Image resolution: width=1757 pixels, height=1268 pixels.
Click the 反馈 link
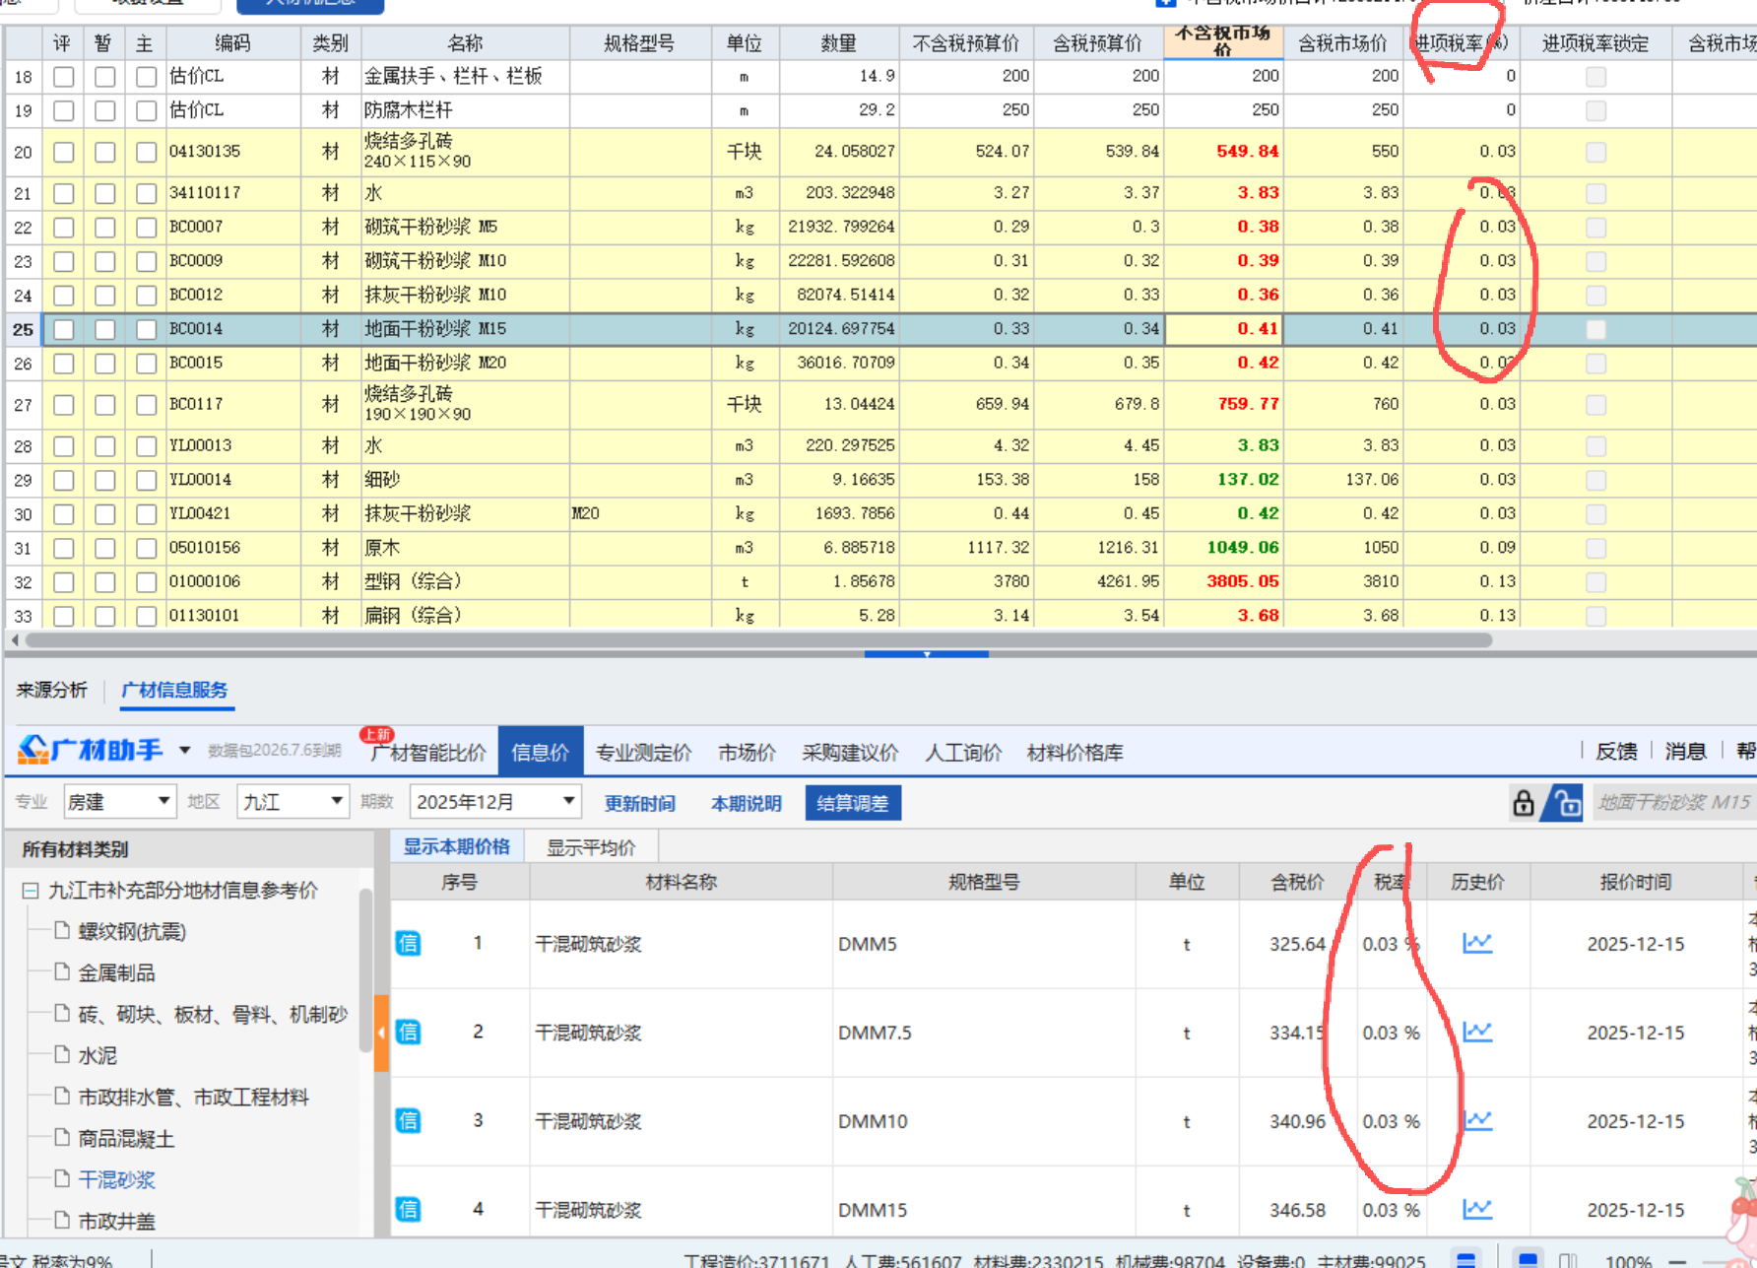coord(1616,752)
